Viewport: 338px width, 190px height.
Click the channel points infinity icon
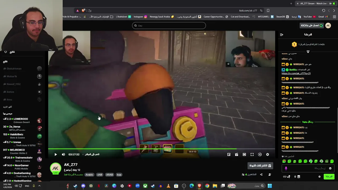point(285,177)
